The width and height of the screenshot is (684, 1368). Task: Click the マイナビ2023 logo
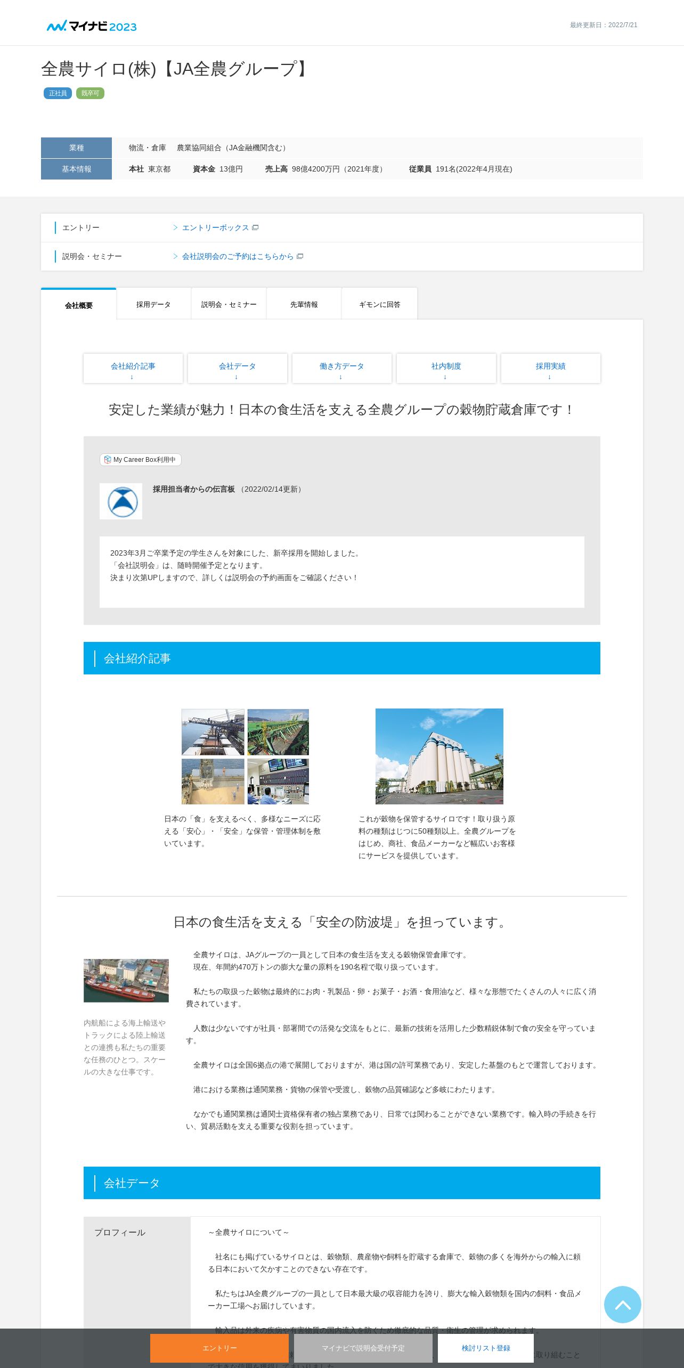[x=92, y=26]
